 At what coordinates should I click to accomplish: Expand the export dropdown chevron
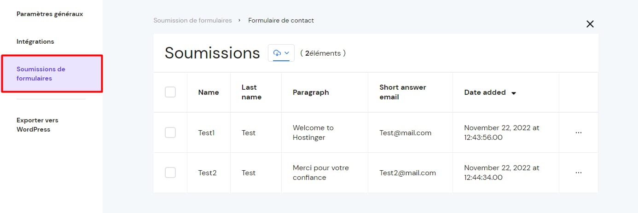point(287,53)
